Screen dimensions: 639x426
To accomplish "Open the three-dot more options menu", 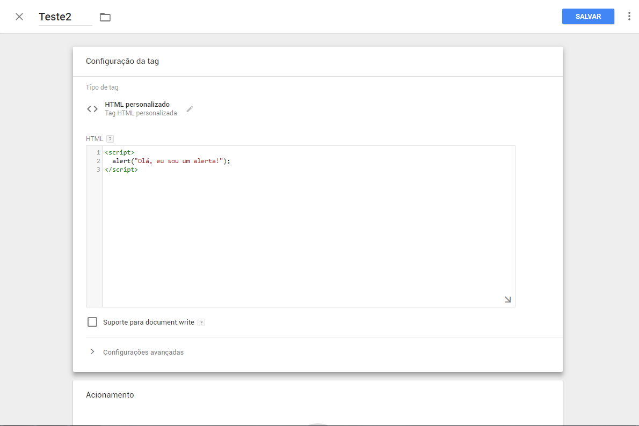I will [629, 16].
